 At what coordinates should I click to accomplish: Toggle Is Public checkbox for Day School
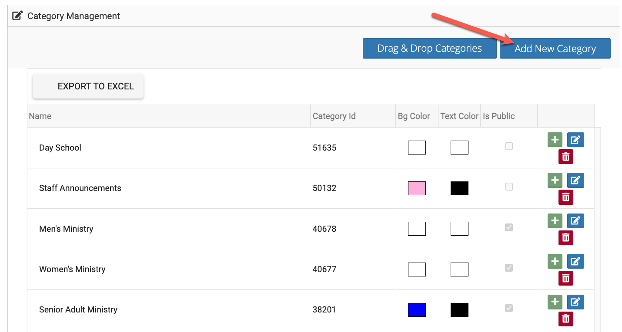[x=508, y=146]
